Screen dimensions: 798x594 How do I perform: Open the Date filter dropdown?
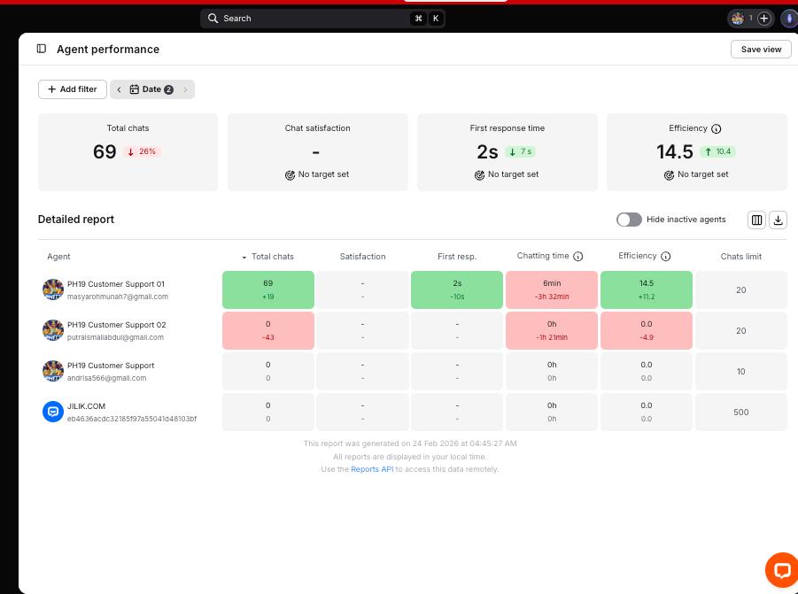[151, 89]
